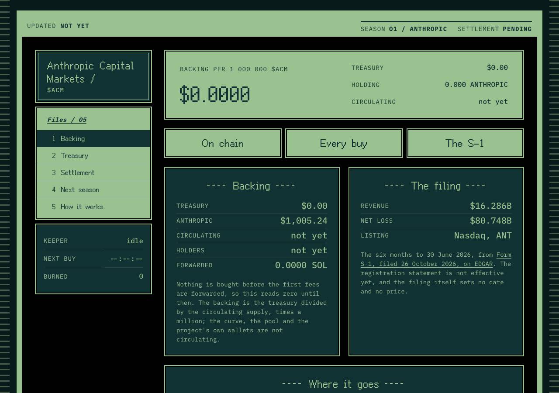The height and width of the screenshot is (393, 559).
Task: Click Anthropic Capital Markets title card
Action: 93,76
